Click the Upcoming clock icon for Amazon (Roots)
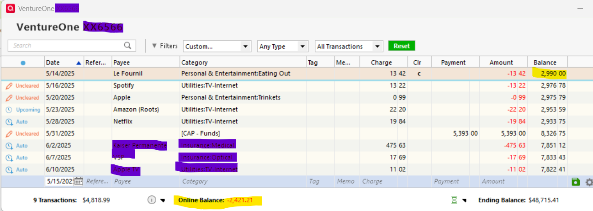593x211 pixels. click(x=9, y=110)
